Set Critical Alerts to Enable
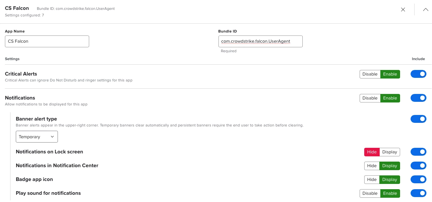432x202 pixels. coord(390,74)
